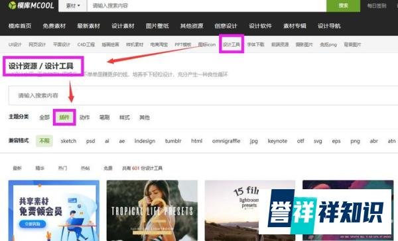Sort results by 热门
Viewport: 398px width, 241px height.
tap(62, 168)
